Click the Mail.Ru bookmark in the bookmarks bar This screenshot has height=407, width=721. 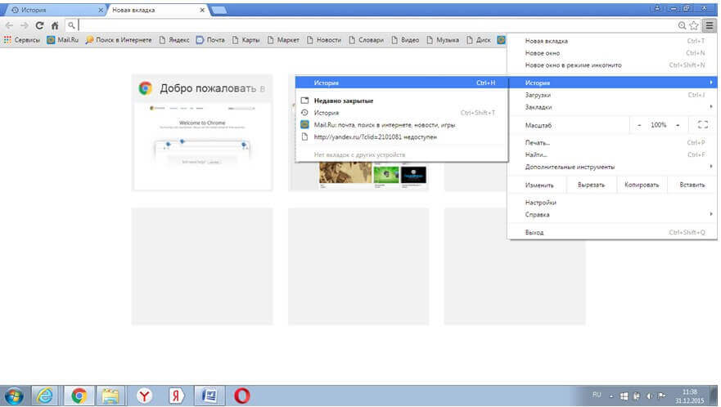click(x=62, y=39)
